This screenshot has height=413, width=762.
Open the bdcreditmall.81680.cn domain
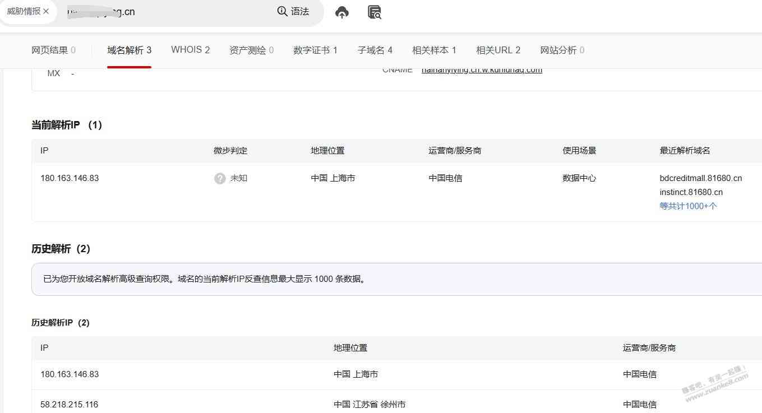pyautogui.click(x=700, y=178)
